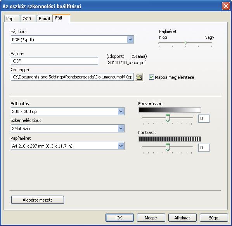Cancel with the Mégse button
The image size is (232, 226).
point(151,218)
